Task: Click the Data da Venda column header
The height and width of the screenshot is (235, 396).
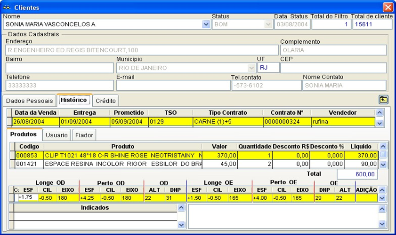Action: [35, 112]
